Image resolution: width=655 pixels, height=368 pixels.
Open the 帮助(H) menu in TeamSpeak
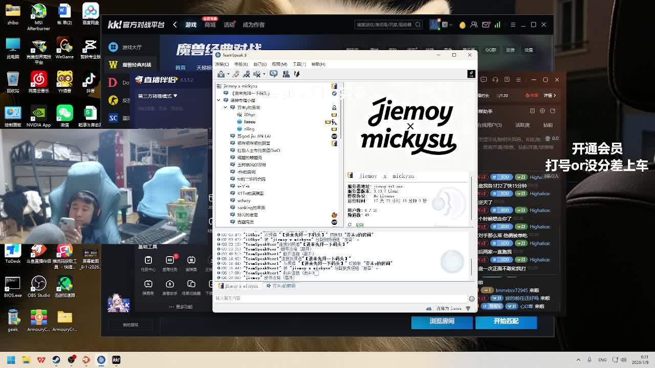coord(318,64)
